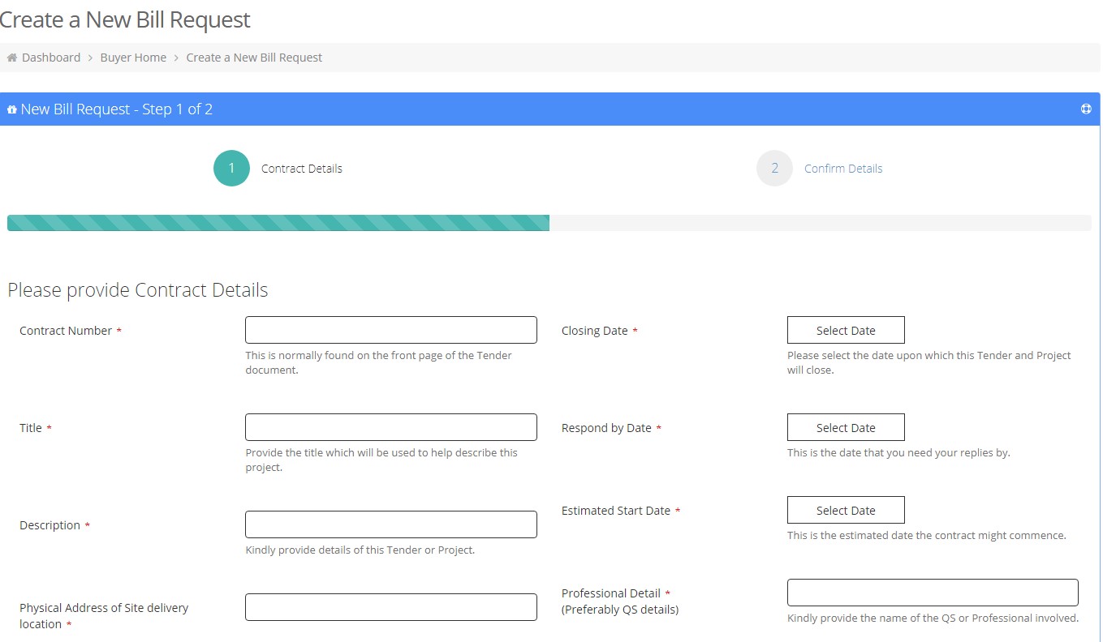
Task: Open Select Date for Closing Date
Action: [x=846, y=330]
